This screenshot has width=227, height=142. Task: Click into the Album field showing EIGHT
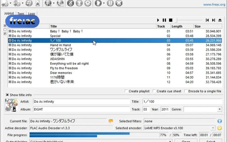point(81,109)
